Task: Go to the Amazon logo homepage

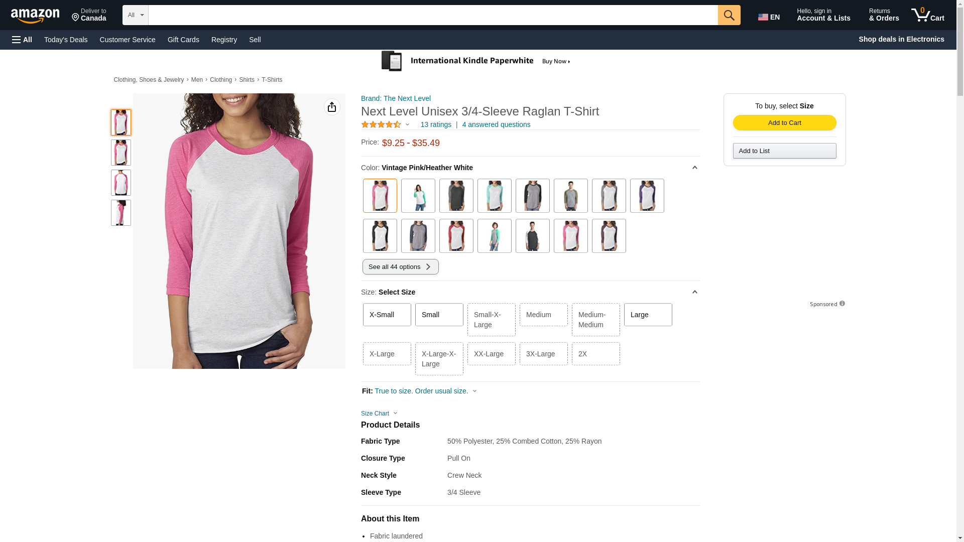Action: pyautogui.click(x=35, y=16)
